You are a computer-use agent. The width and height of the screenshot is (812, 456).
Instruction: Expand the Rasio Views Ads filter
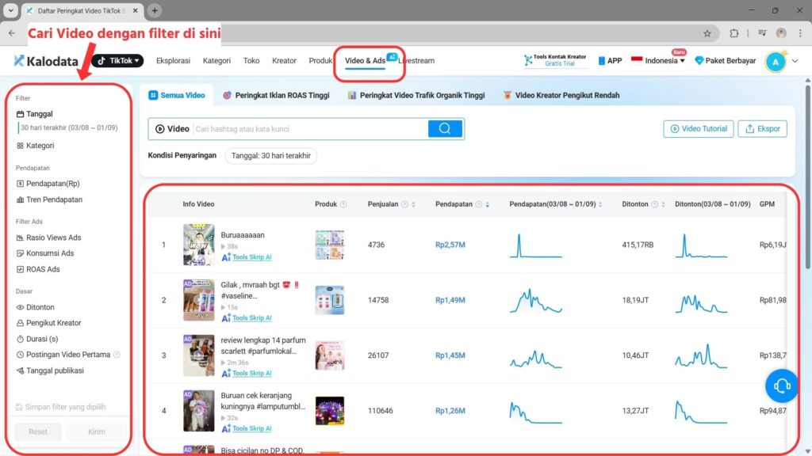click(x=48, y=237)
